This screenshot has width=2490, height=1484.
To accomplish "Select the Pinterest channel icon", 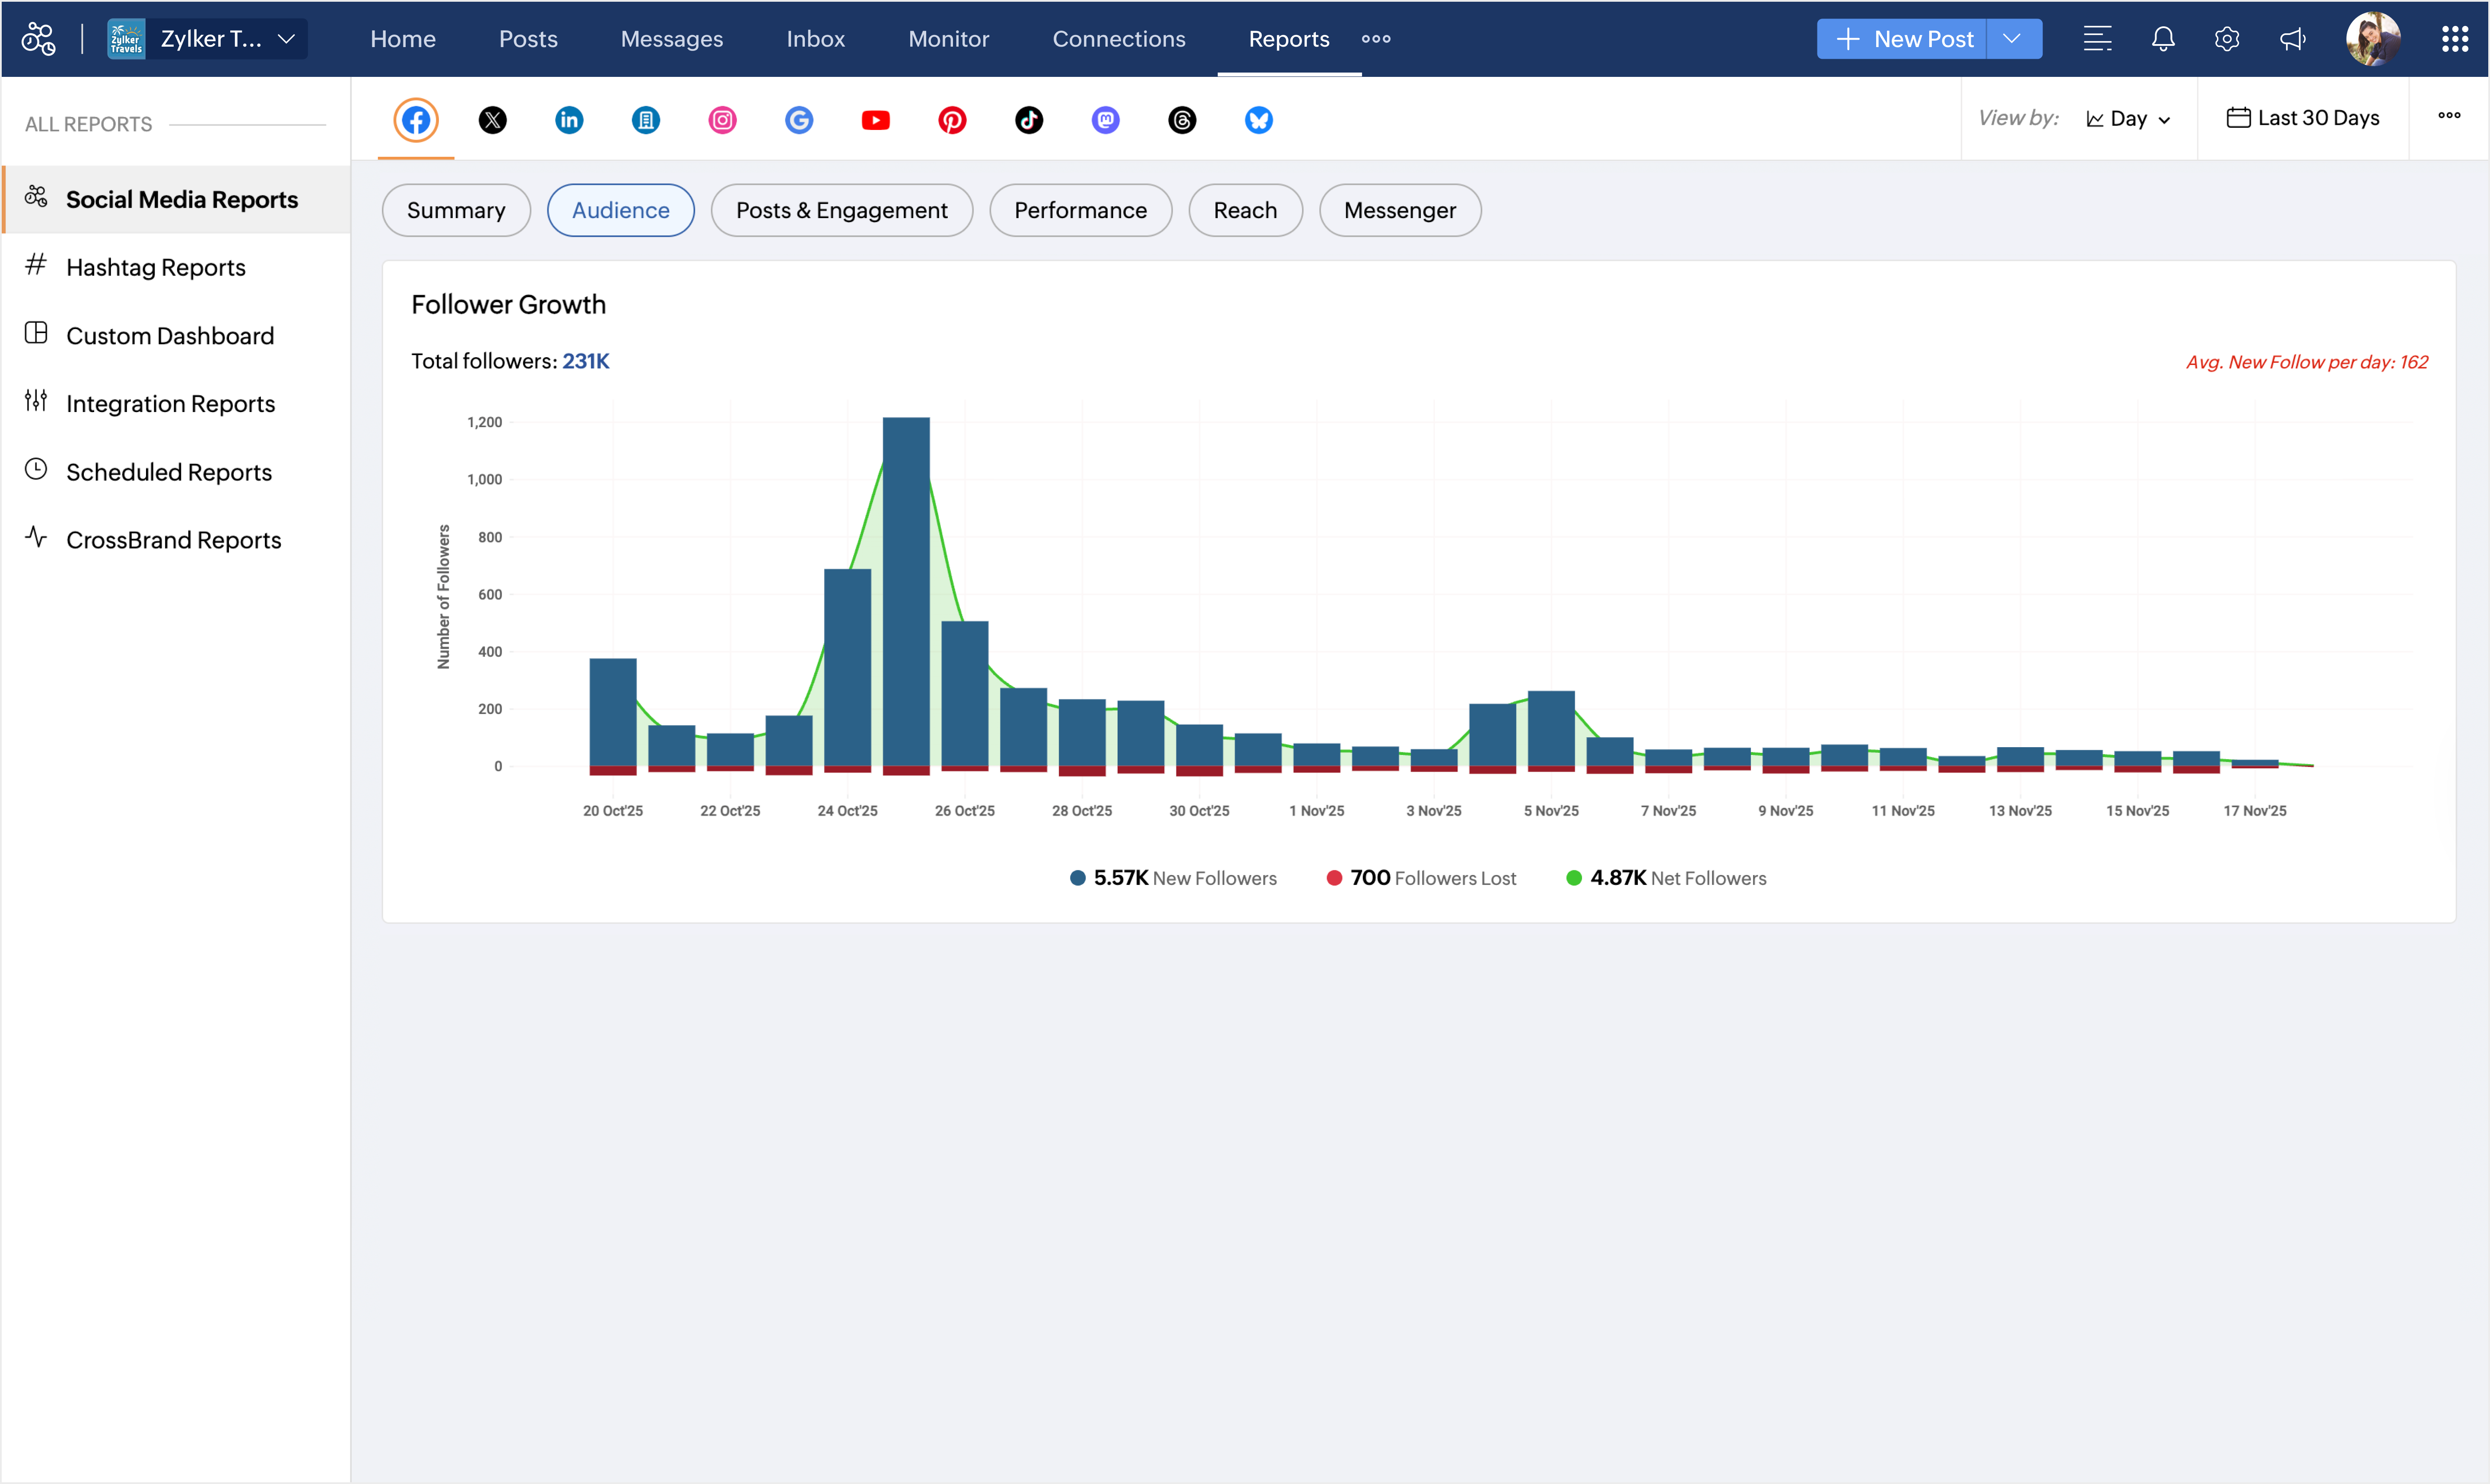I will [x=952, y=120].
